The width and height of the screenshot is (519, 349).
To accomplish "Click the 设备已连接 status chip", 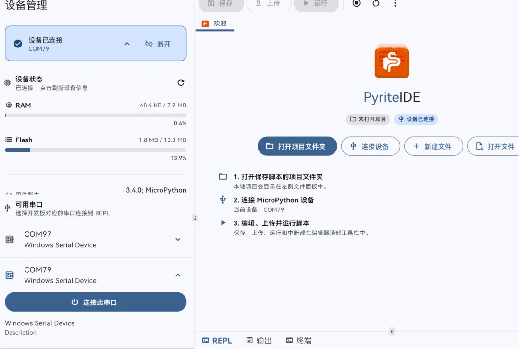I will coord(416,119).
